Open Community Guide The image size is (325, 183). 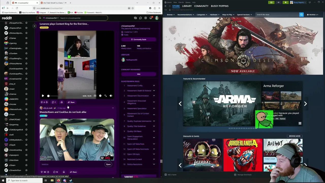(139, 39)
